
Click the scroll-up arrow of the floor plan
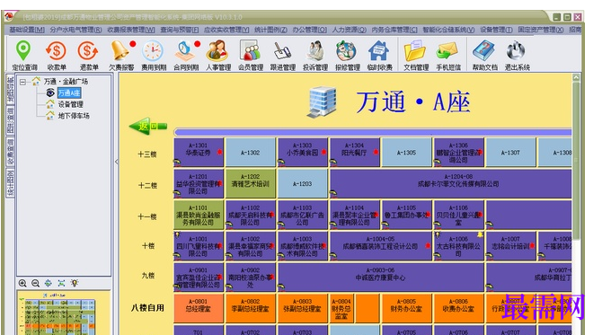point(576,77)
